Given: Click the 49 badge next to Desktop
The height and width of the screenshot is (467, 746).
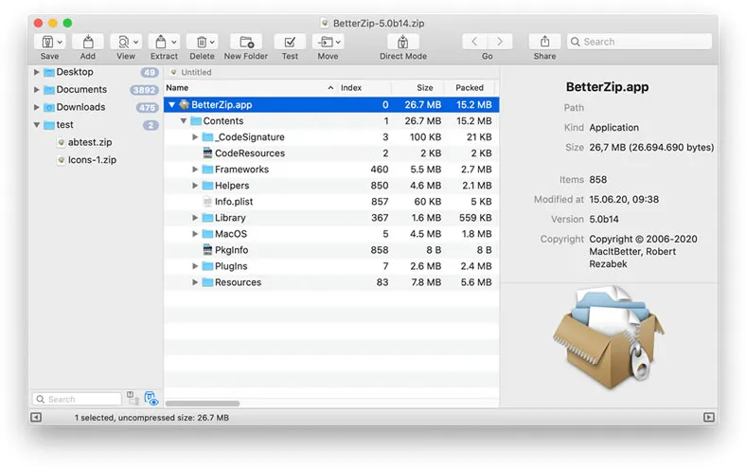Looking at the screenshot, I should [150, 72].
